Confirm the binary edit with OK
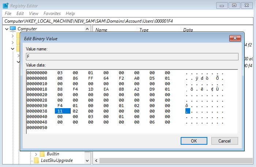This screenshot has width=256, height=167. pyautogui.click(x=194, y=141)
